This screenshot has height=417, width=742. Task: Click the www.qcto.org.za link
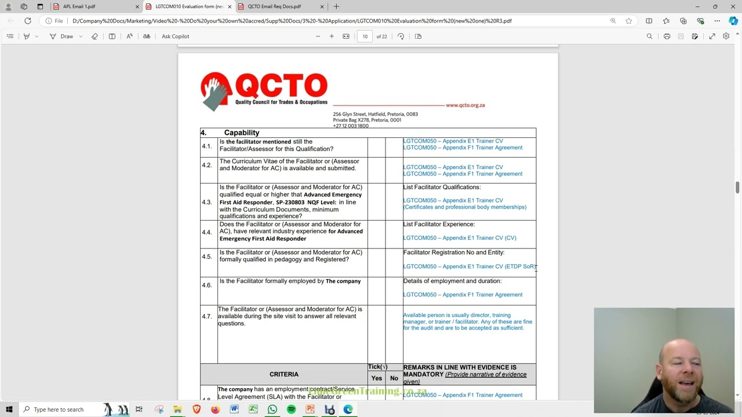click(x=465, y=105)
